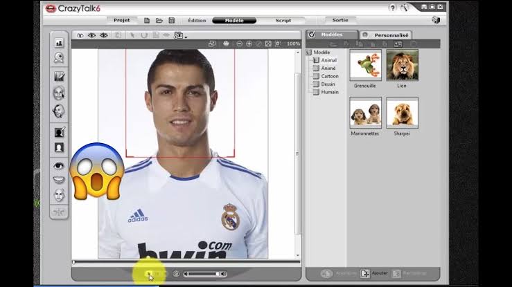This screenshot has width=512, height=287.
Task: Toggle third eye preview mode
Action: click(104, 35)
